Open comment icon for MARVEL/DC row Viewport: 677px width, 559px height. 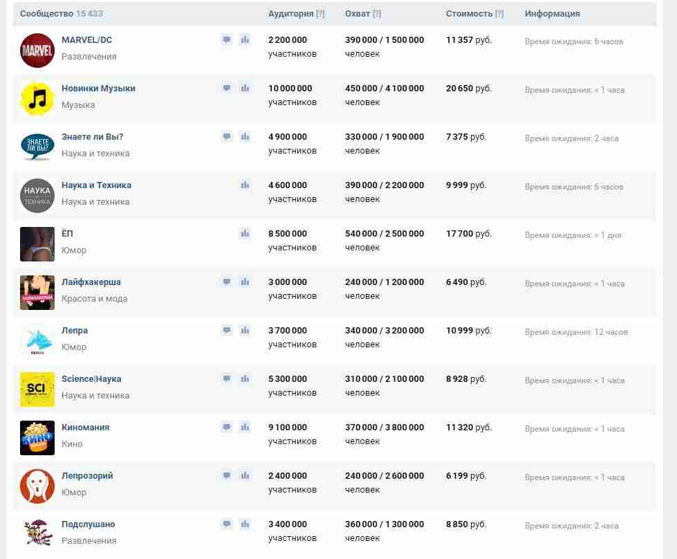227,39
